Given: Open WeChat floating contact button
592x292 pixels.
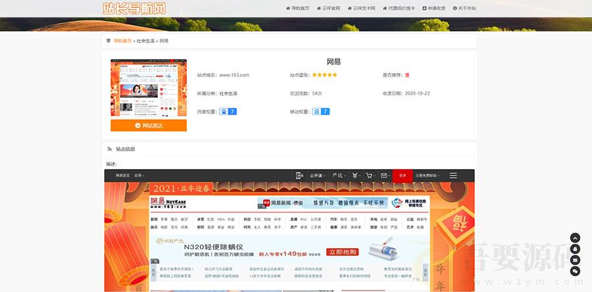Looking at the screenshot, I should pyautogui.click(x=575, y=270).
